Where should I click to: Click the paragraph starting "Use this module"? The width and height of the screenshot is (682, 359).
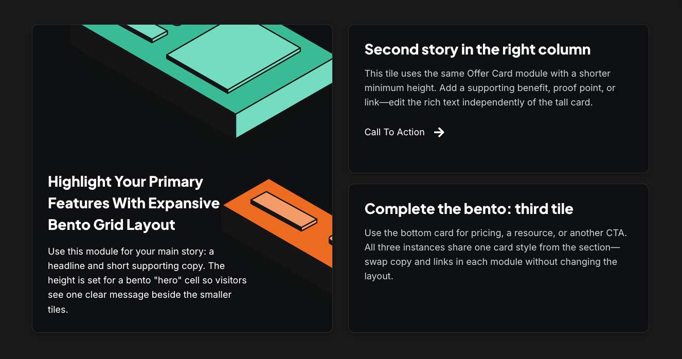[x=147, y=280]
